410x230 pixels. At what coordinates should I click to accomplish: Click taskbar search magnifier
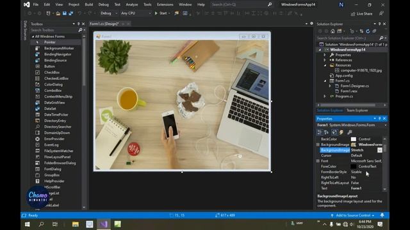(41, 224)
